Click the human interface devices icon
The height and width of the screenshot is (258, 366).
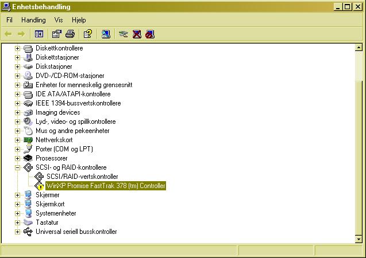(x=28, y=85)
